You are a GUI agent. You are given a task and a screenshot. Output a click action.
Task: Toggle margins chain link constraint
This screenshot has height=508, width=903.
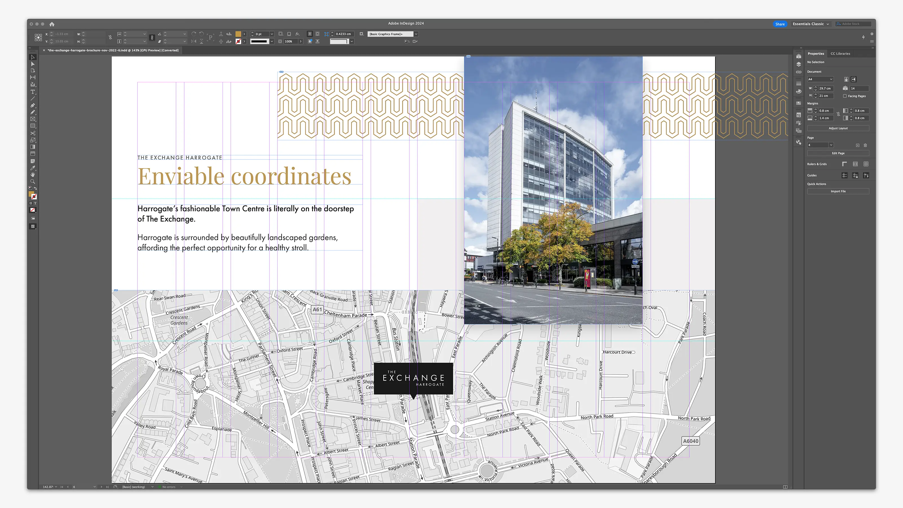838,114
